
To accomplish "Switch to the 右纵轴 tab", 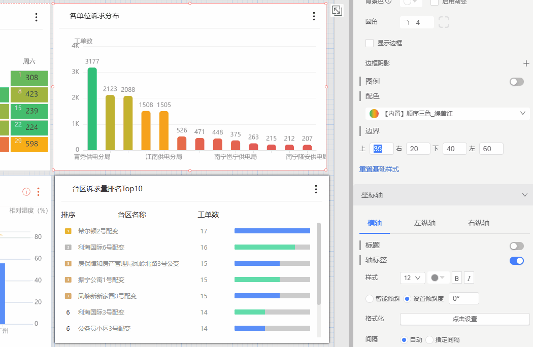I will (x=478, y=223).
